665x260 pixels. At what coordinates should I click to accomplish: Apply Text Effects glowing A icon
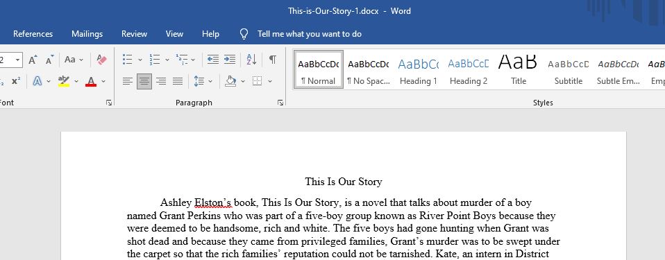coord(37,81)
